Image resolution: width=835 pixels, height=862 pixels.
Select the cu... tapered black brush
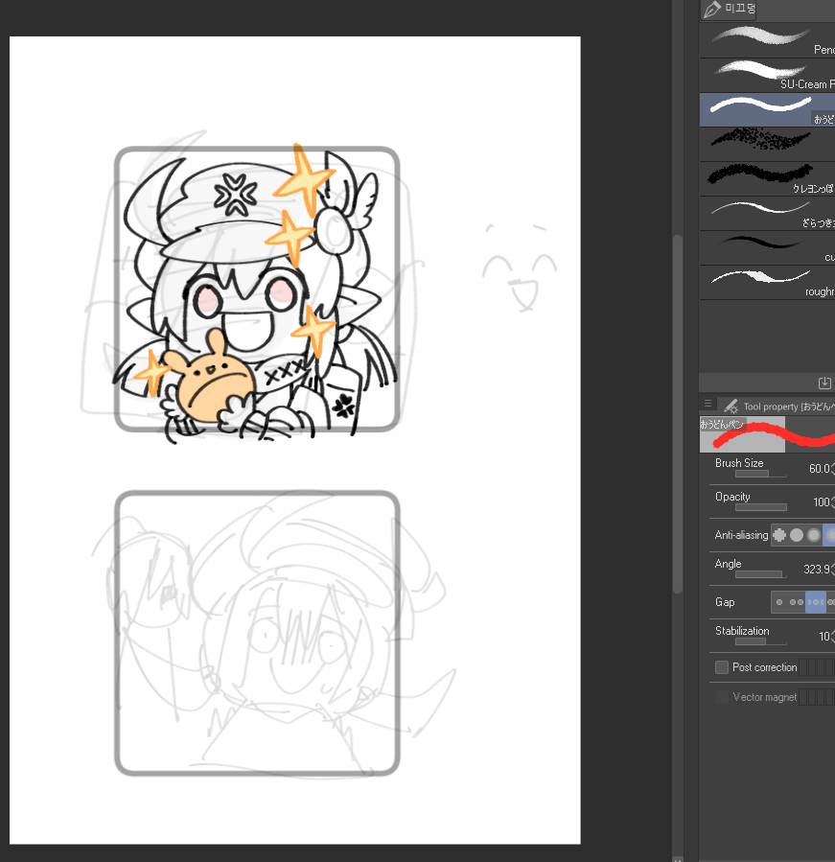tap(767, 248)
